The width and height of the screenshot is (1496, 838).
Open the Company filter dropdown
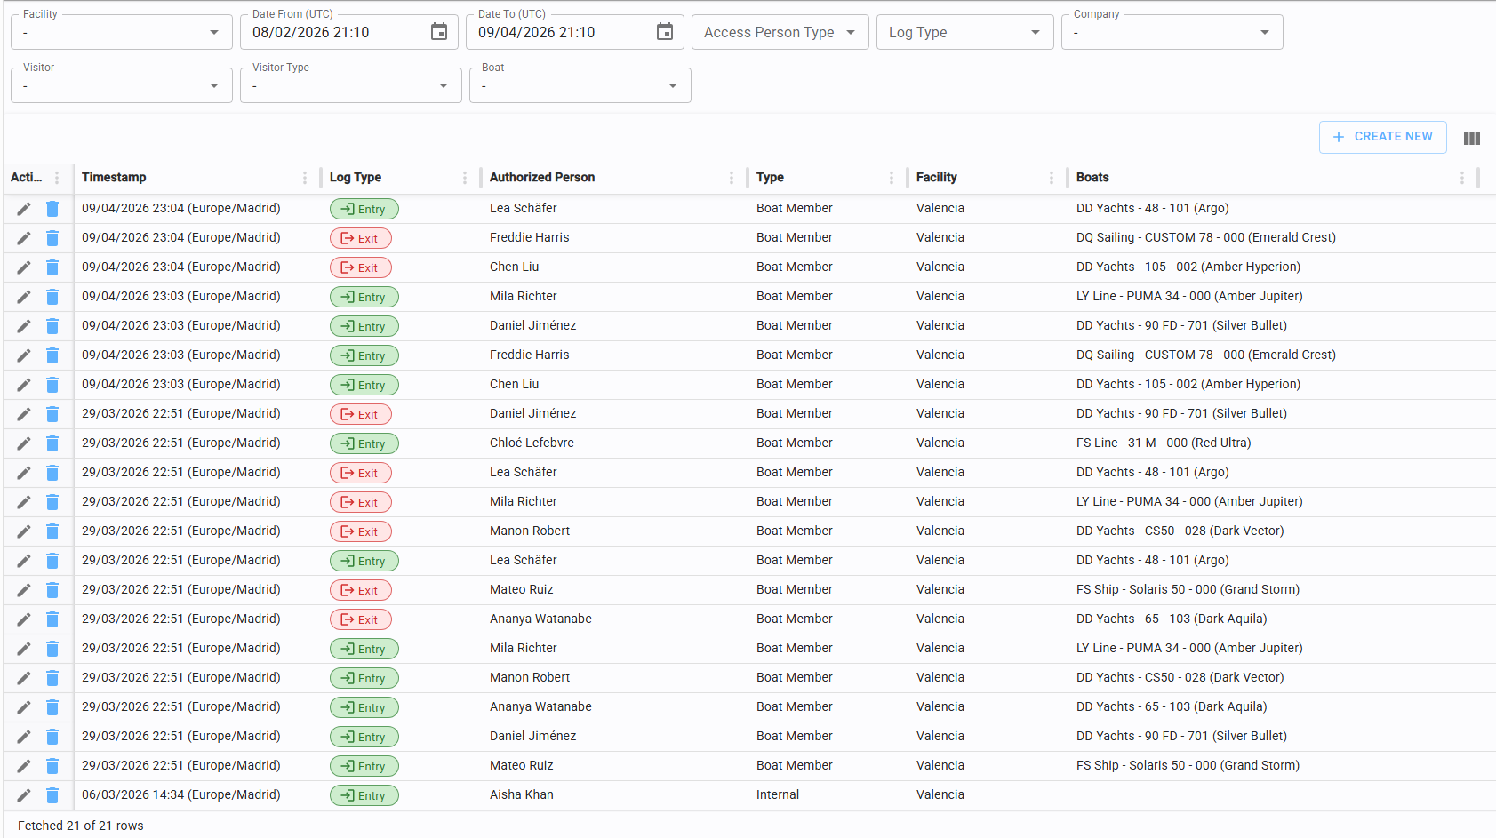point(1172,33)
